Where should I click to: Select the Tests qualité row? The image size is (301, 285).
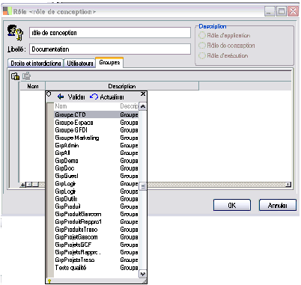(x=97, y=268)
